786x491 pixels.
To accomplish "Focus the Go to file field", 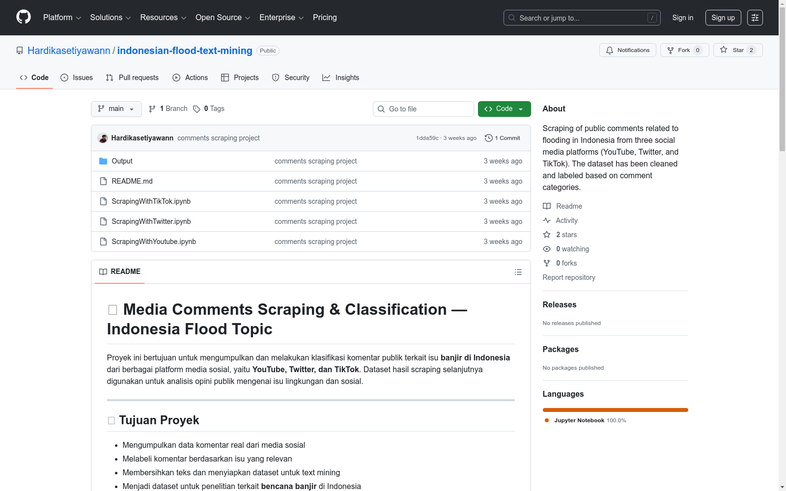I will point(423,109).
